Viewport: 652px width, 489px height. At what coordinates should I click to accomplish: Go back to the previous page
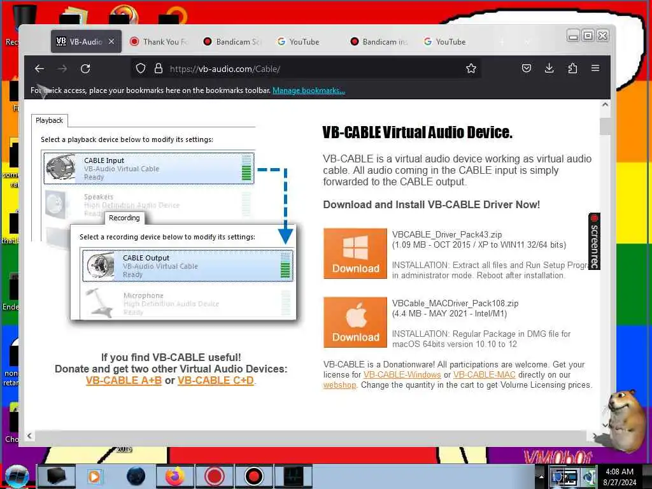[39, 69]
